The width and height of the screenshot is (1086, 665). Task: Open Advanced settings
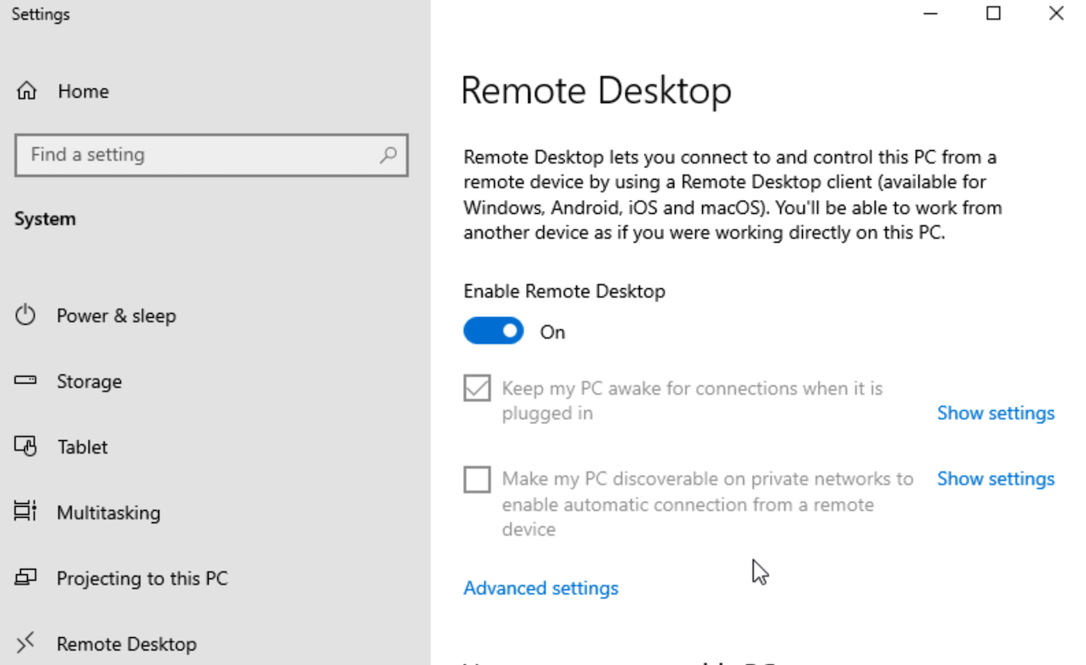pyautogui.click(x=541, y=587)
